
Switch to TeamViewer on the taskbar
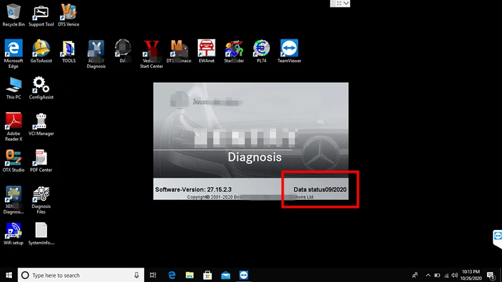(243, 275)
